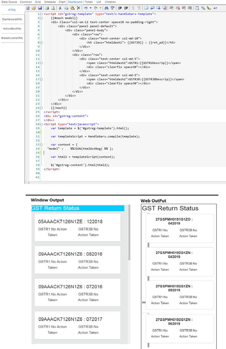Switch to the Data Source tab
This screenshot has height=349, width=226.
coord(9,2)
